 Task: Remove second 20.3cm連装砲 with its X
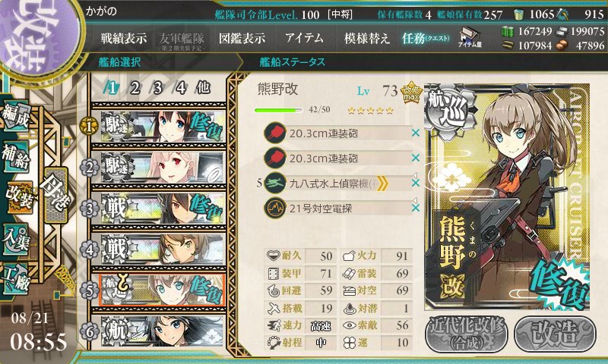[x=416, y=158]
